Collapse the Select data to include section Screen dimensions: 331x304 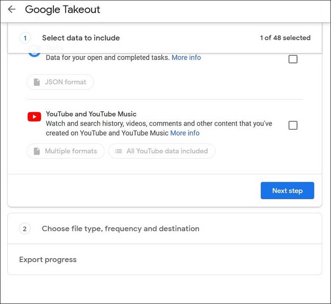pyautogui.click(x=165, y=38)
